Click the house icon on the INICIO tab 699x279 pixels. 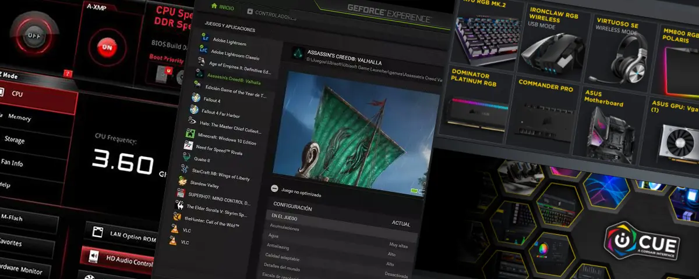click(x=214, y=6)
